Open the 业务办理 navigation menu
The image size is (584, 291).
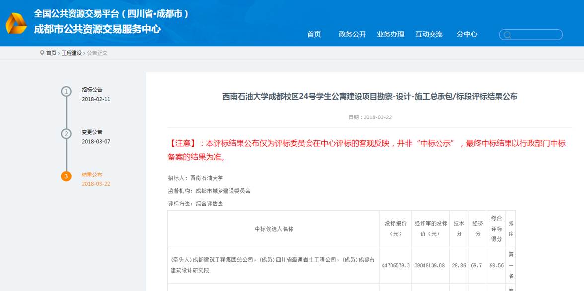click(391, 34)
